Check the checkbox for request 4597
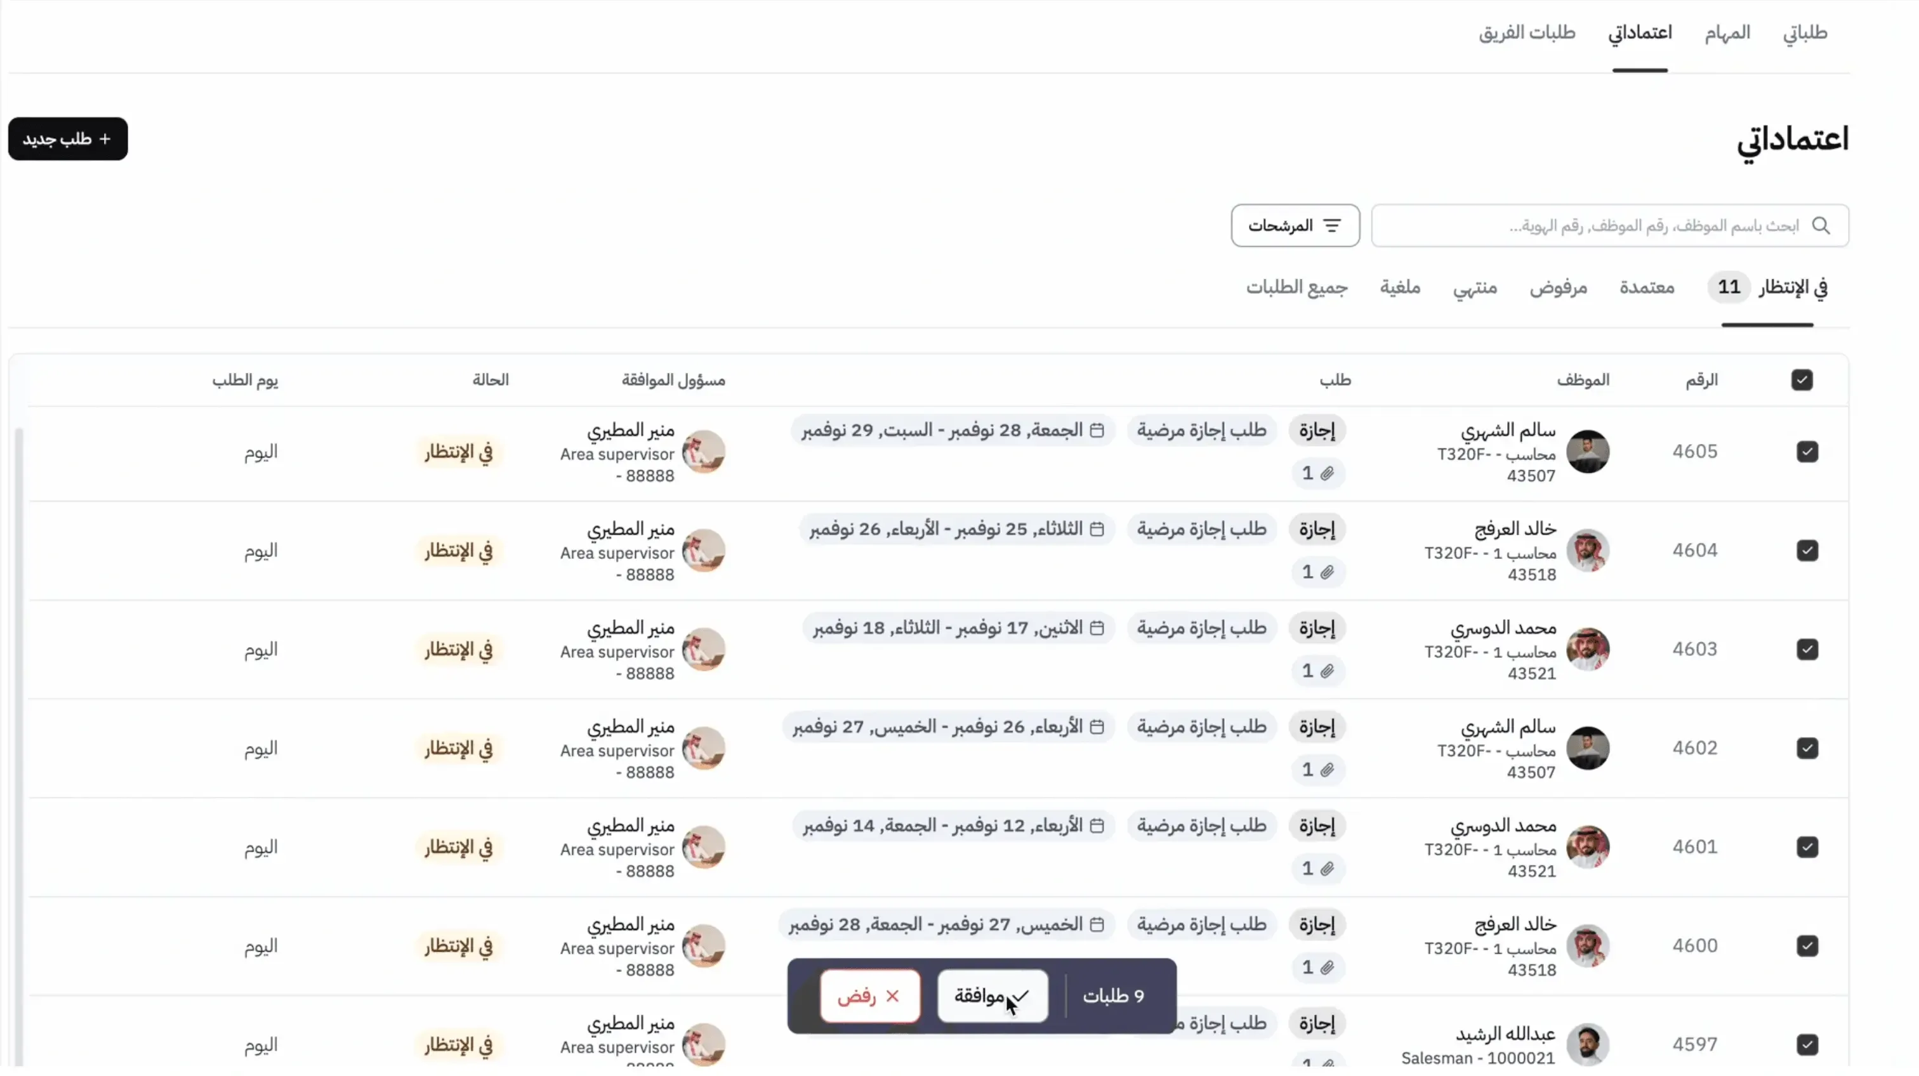The height and width of the screenshot is (1076, 1919). pos(1809,1045)
